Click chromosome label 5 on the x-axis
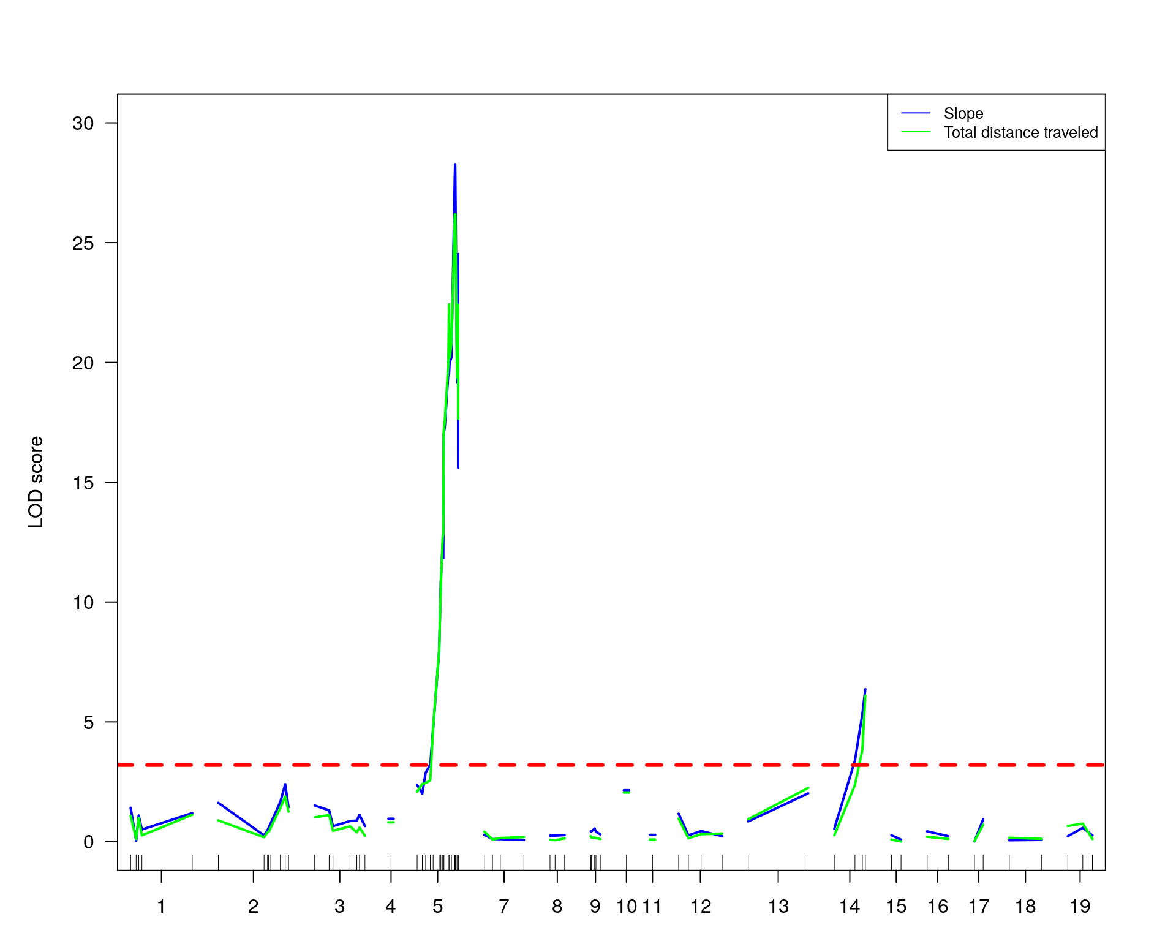The image size is (1176, 941). coord(437,906)
